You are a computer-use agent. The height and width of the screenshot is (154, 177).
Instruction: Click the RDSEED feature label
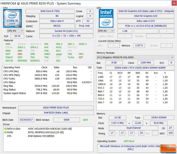pos(35,61)
